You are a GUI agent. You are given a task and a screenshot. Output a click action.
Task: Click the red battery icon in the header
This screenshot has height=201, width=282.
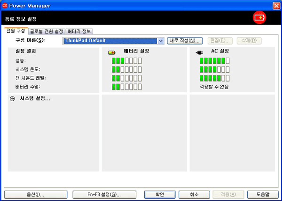[259, 17]
